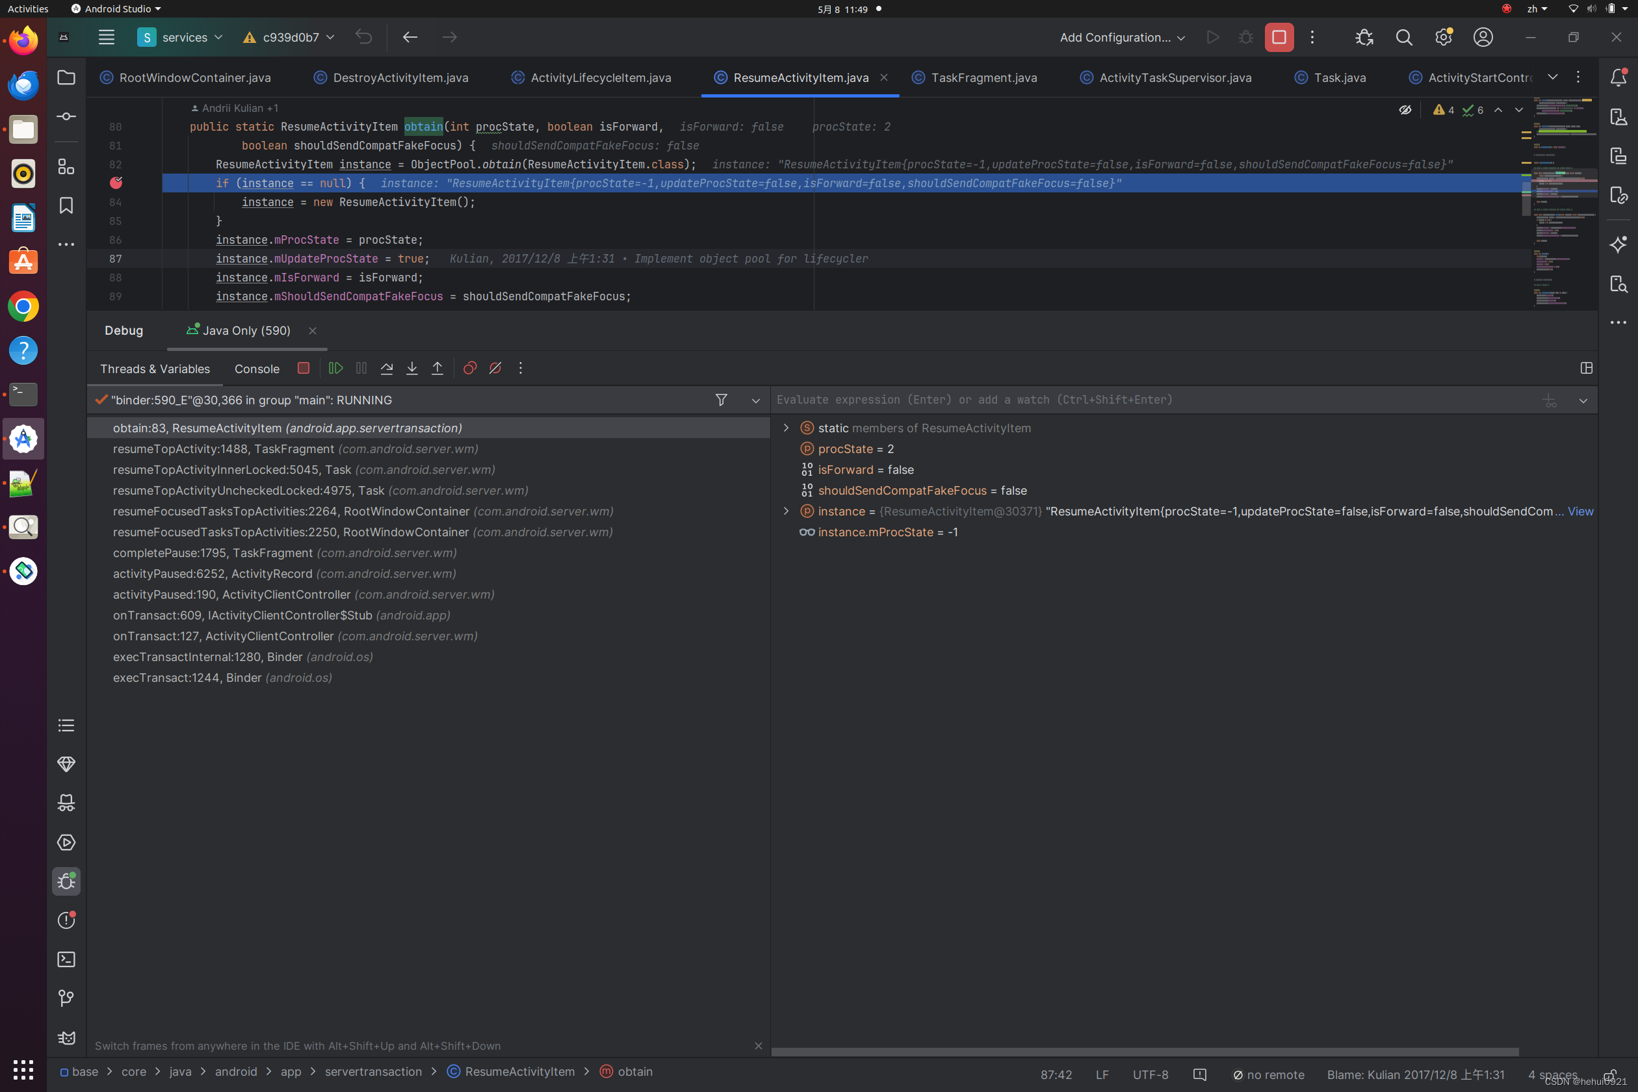Open the main hamburger menu
The image size is (1638, 1092).
(106, 38)
